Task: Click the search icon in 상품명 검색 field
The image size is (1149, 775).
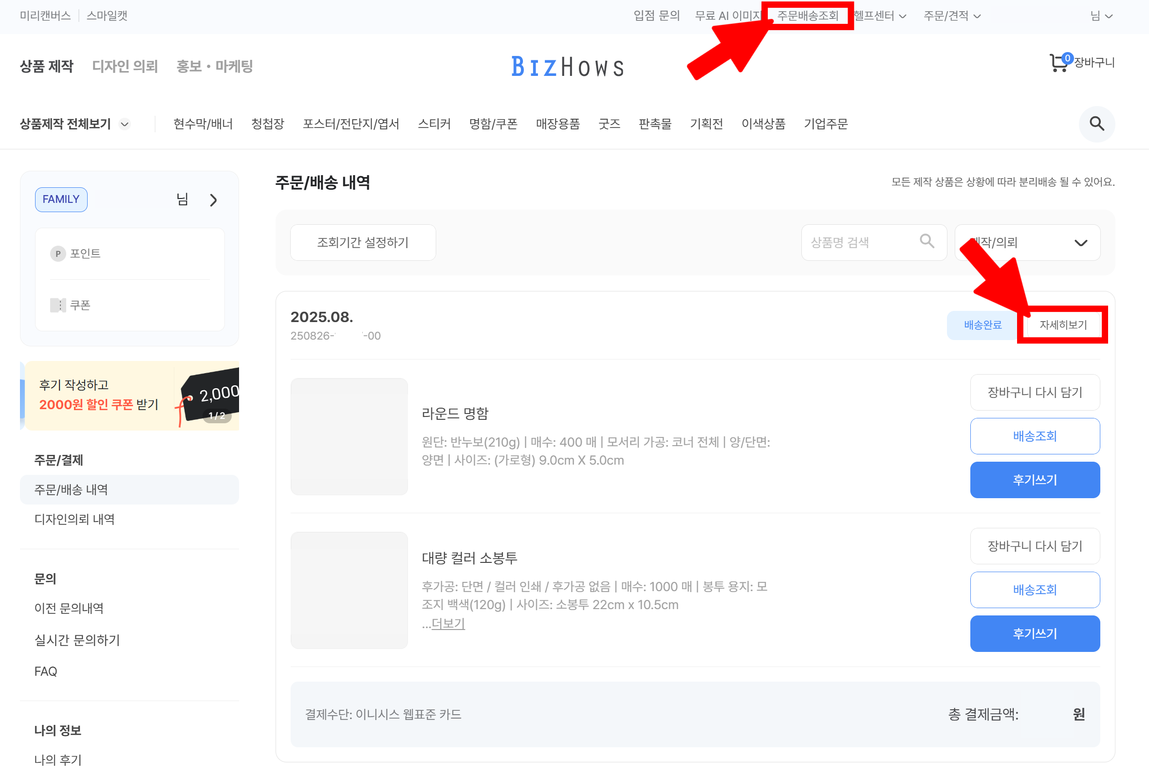Action: point(927,241)
